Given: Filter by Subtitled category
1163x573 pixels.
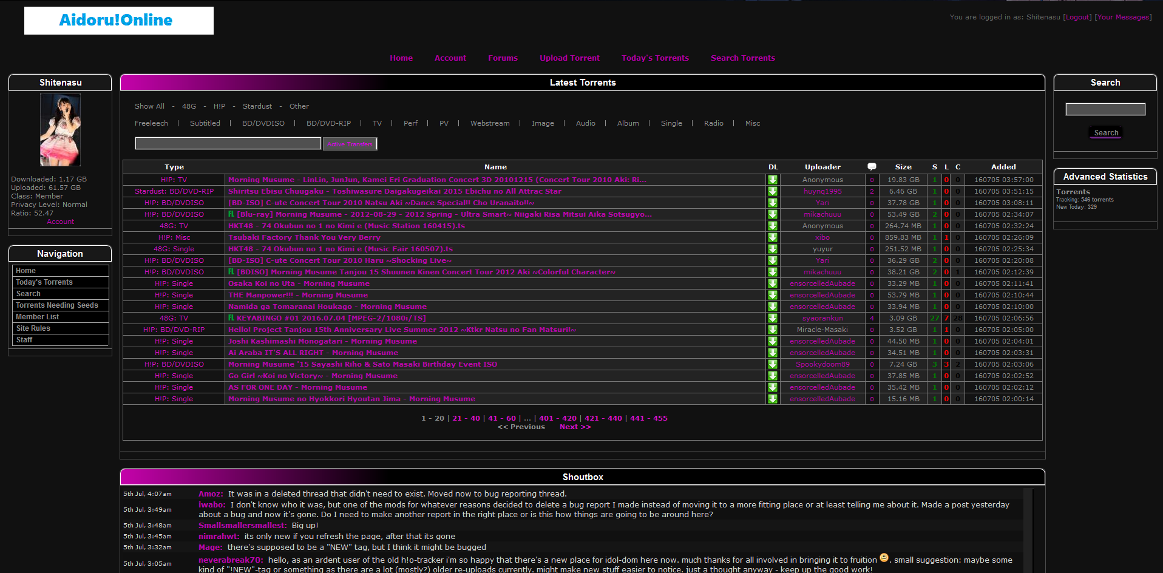Looking at the screenshot, I should [205, 123].
